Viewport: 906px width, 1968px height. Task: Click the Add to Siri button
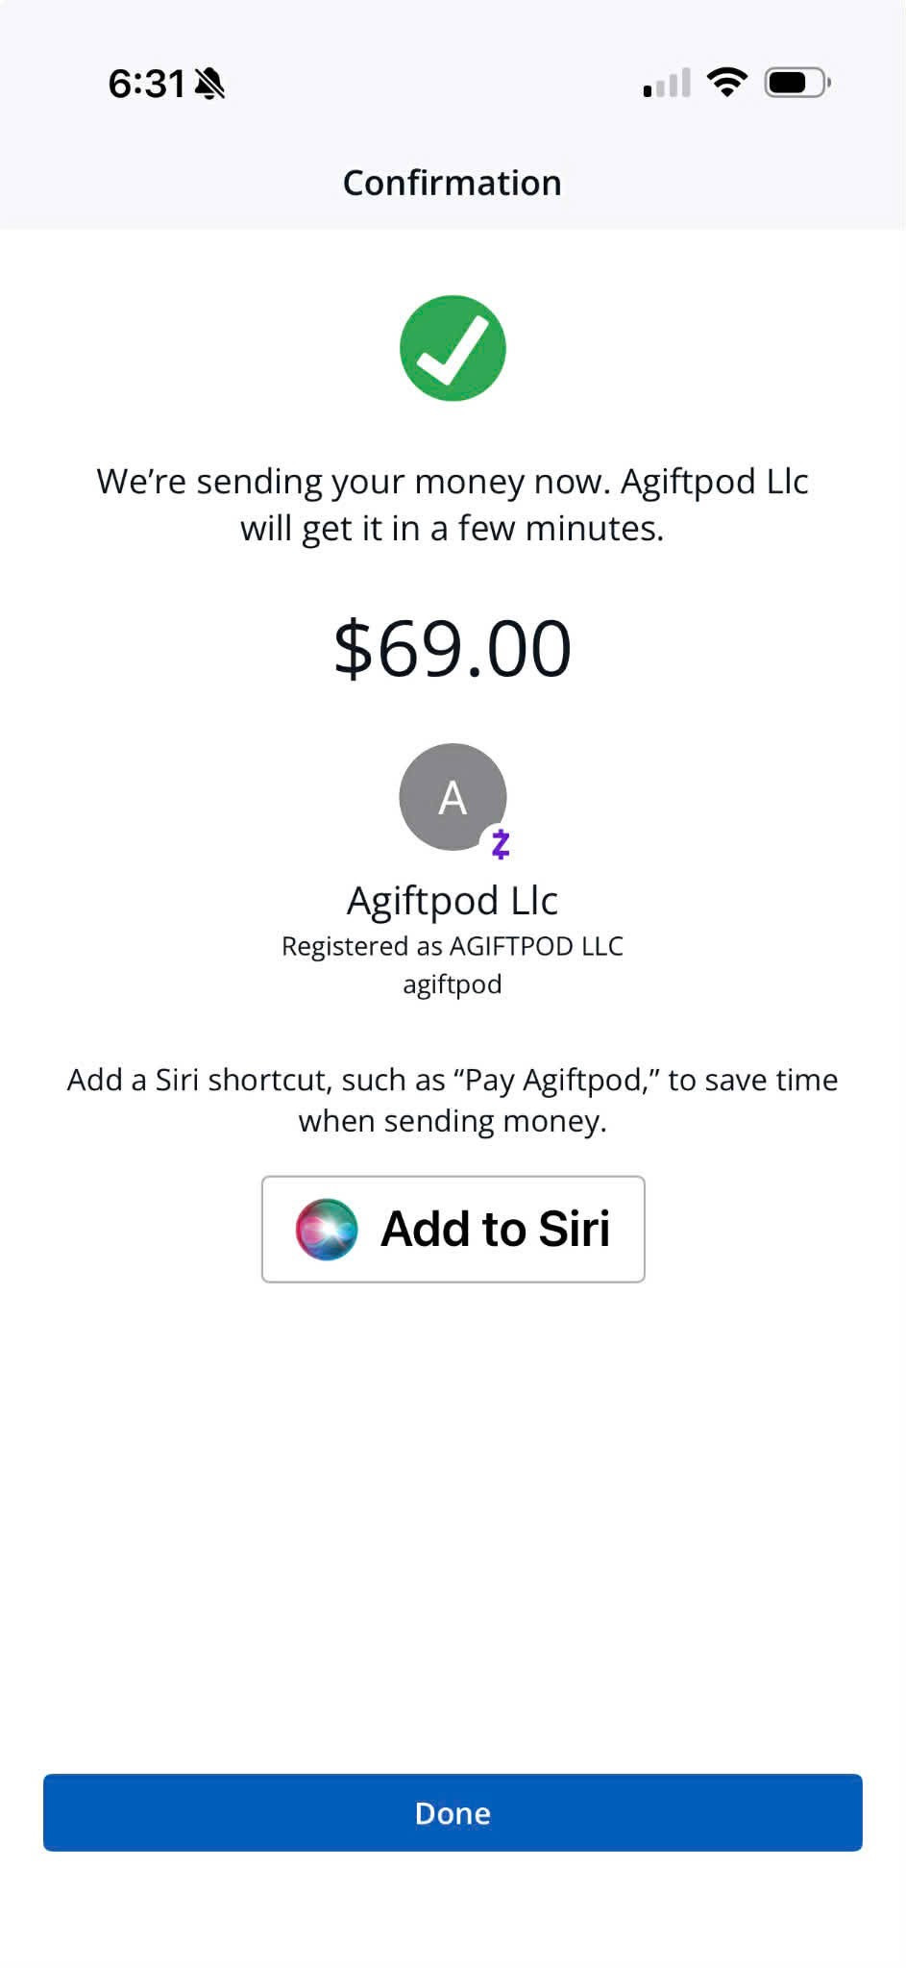453,1230
